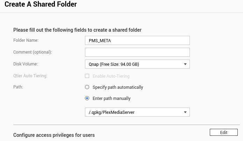Click the arrow on the path combo box

pyautogui.click(x=185, y=112)
